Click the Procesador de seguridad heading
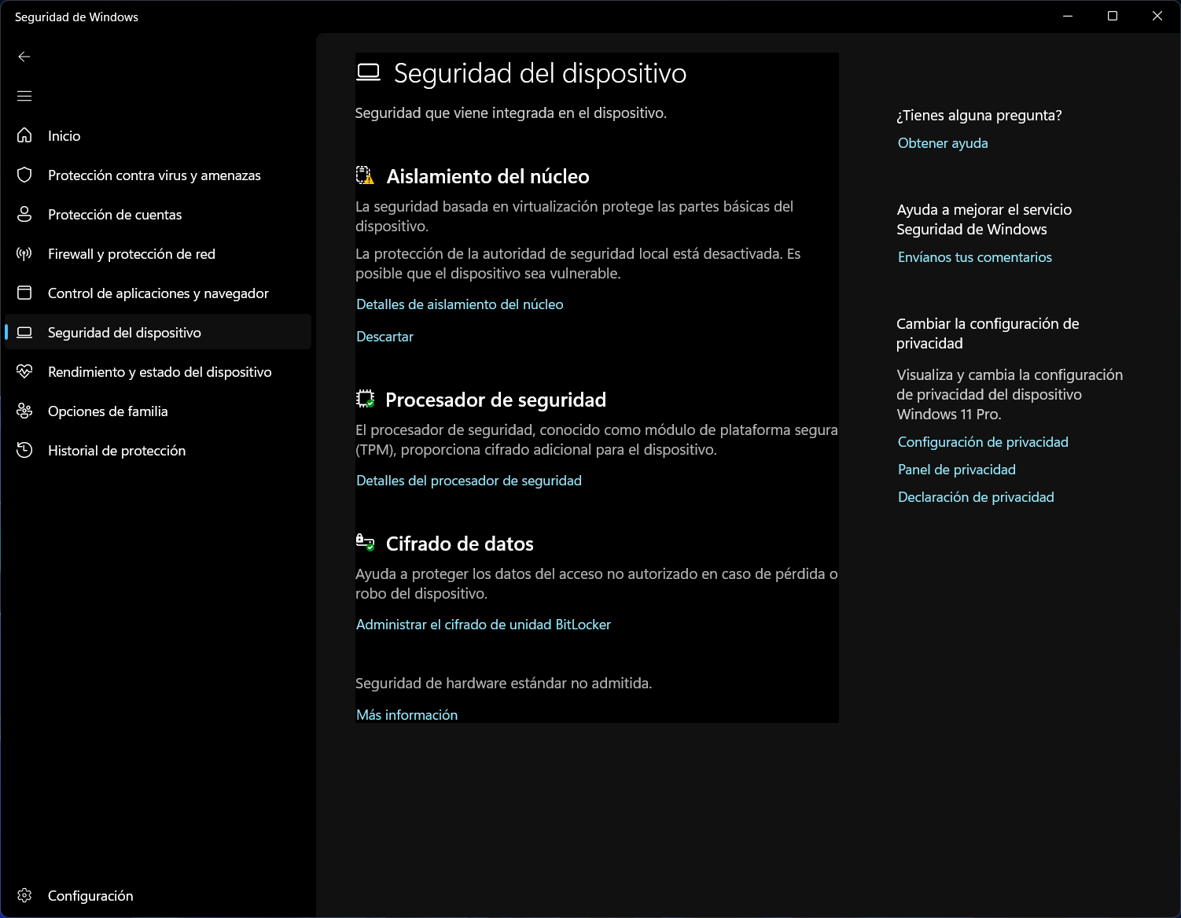The height and width of the screenshot is (918, 1181). pos(495,400)
